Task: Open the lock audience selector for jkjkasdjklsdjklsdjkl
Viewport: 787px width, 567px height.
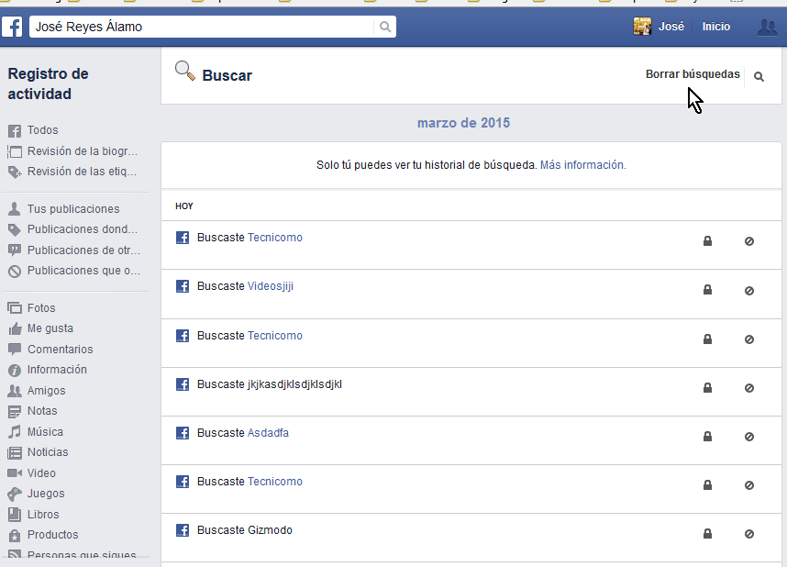Action: 707,388
